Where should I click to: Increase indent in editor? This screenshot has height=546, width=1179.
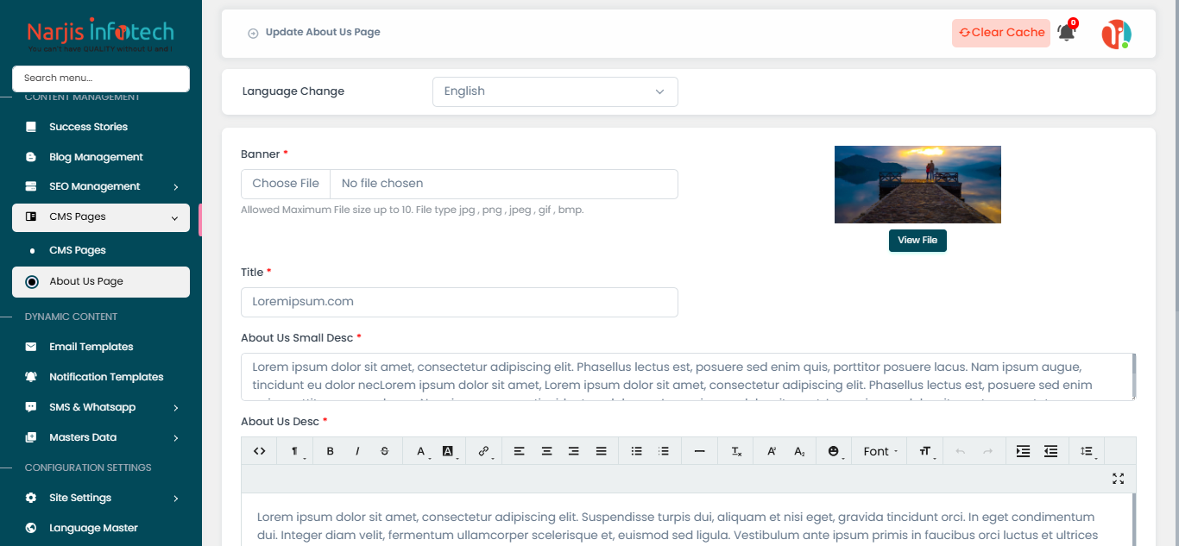[x=1023, y=451]
